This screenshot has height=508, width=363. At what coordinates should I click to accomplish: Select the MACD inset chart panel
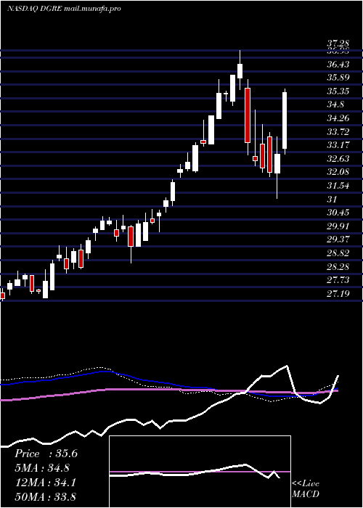tap(200, 472)
